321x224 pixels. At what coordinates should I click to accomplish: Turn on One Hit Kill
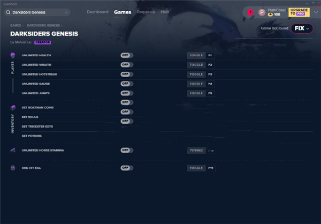click(127, 168)
